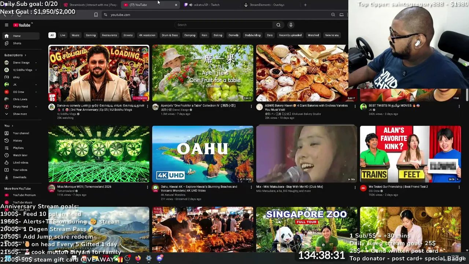
Task: Open Dianxi Xiaoge subscription in sidebar
Action: (x=21, y=63)
